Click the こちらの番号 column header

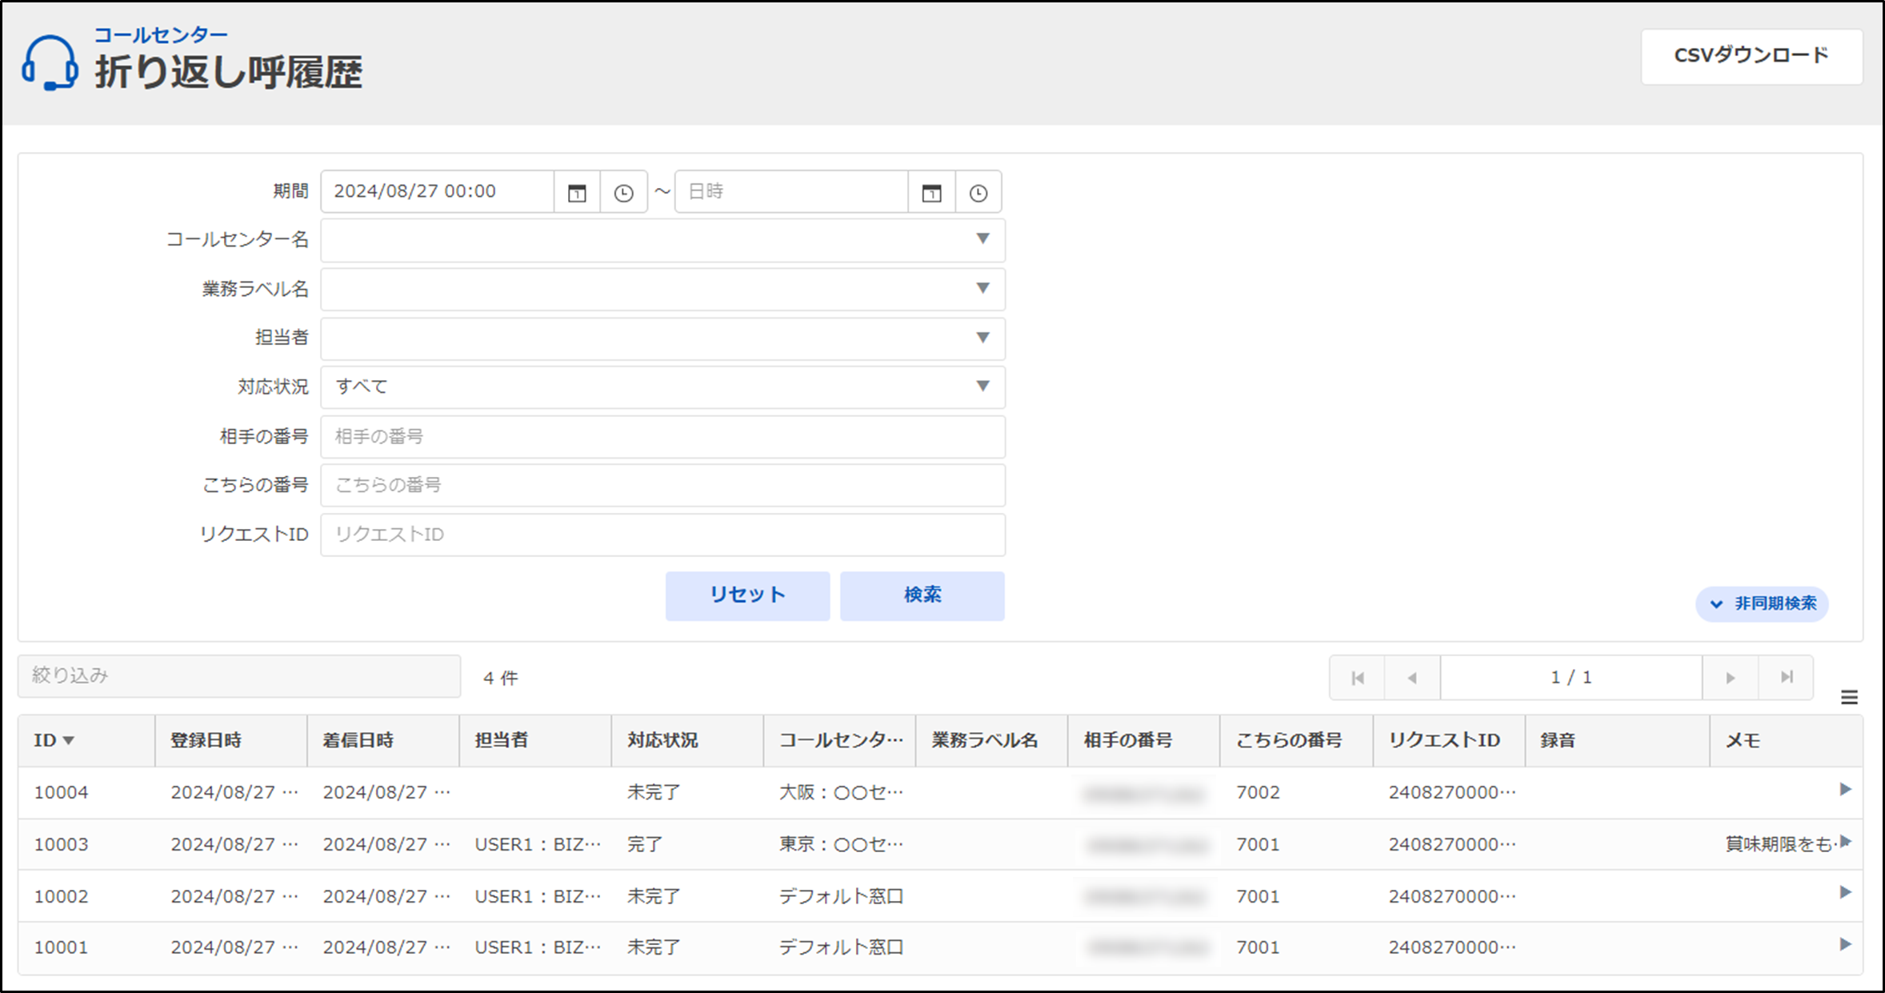pos(1296,741)
